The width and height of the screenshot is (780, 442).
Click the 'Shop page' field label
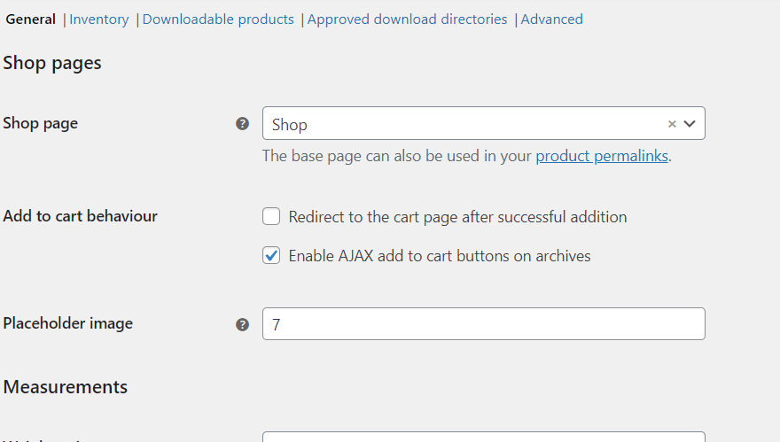[x=41, y=123]
